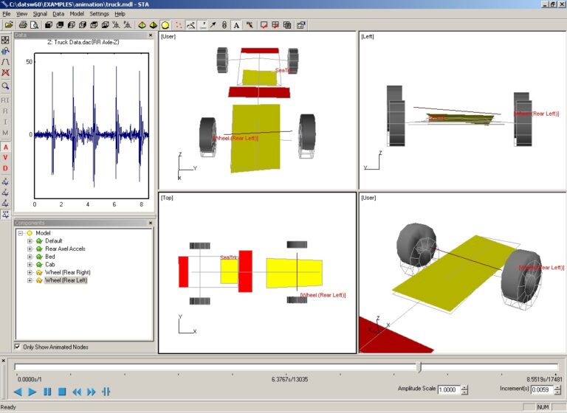Toggle the red dots nodes icon
Image resolution: width=567 pixels, height=413 pixels.
click(178, 25)
